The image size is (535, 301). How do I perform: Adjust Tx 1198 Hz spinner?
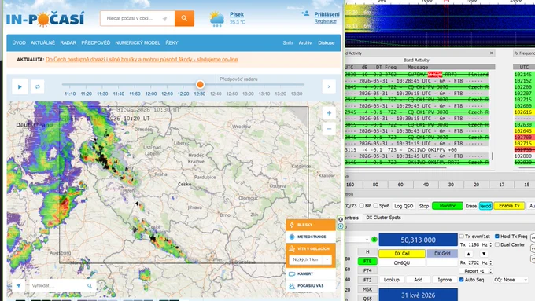click(x=491, y=244)
